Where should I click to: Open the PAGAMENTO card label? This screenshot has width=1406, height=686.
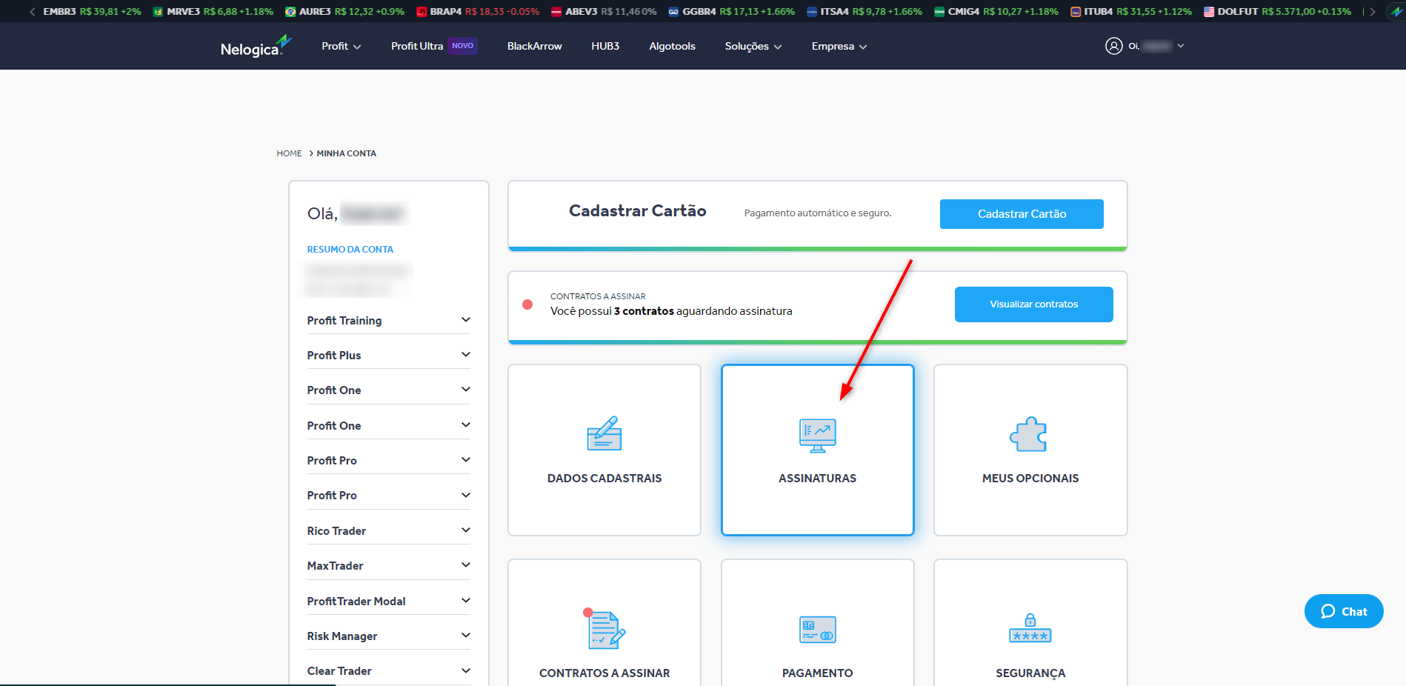[818, 673]
